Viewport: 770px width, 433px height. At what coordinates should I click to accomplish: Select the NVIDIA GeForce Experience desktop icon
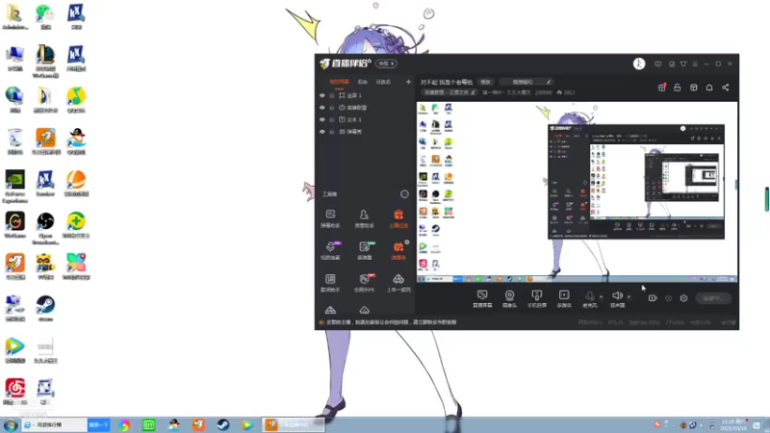[x=15, y=186]
